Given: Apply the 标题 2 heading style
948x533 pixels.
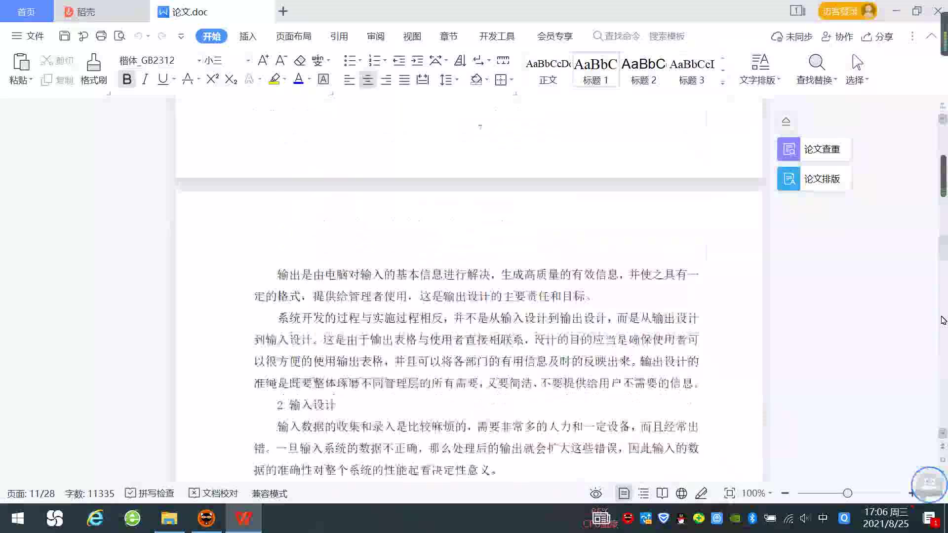Looking at the screenshot, I should 643,70.
